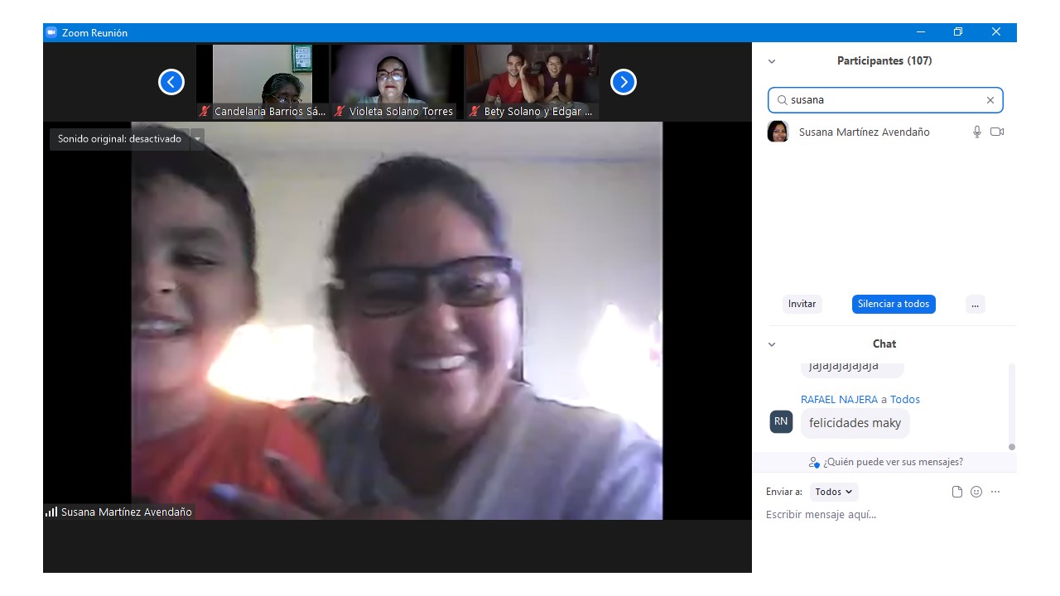
Task: Click Susana Martínez Avendaño's avatar
Action: (778, 132)
